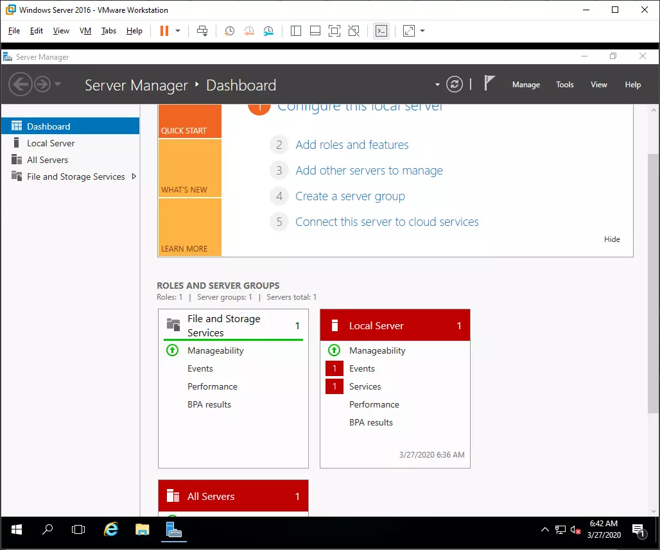
Task: Go back in Server Manager navigation
Action: pos(20,84)
